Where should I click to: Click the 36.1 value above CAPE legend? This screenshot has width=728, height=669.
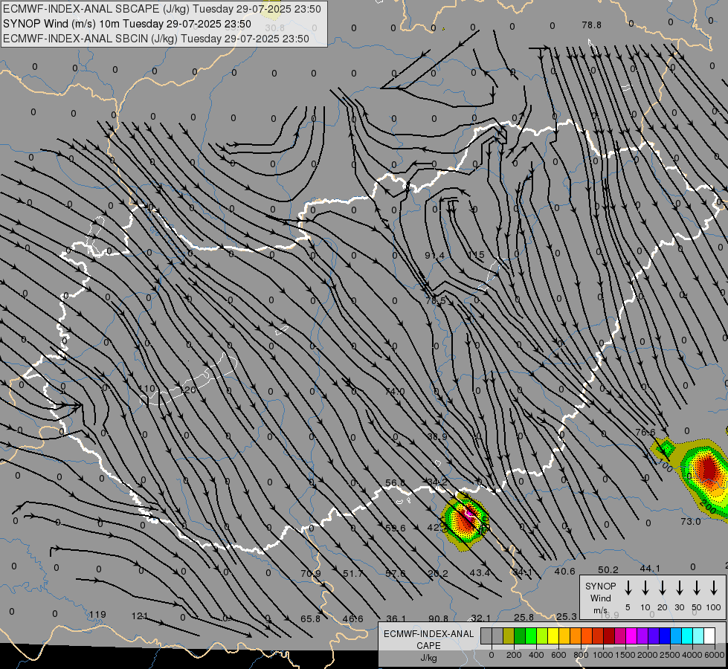point(396,618)
